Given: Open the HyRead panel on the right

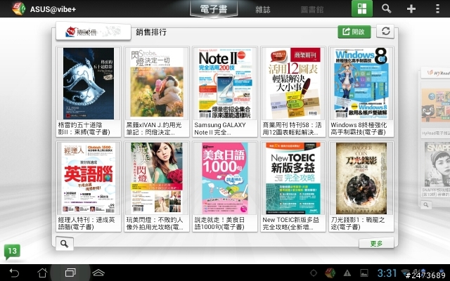Looking at the screenshot, I should click(x=435, y=73).
